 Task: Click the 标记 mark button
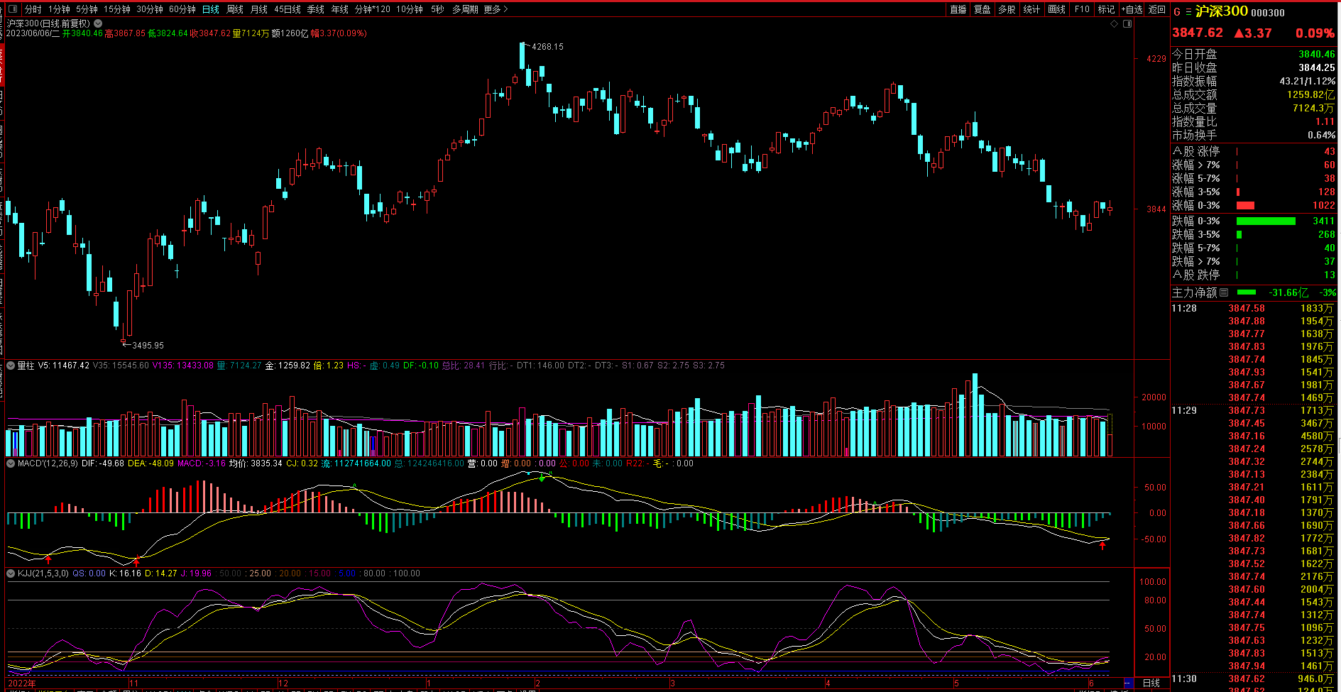tap(1106, 10)
